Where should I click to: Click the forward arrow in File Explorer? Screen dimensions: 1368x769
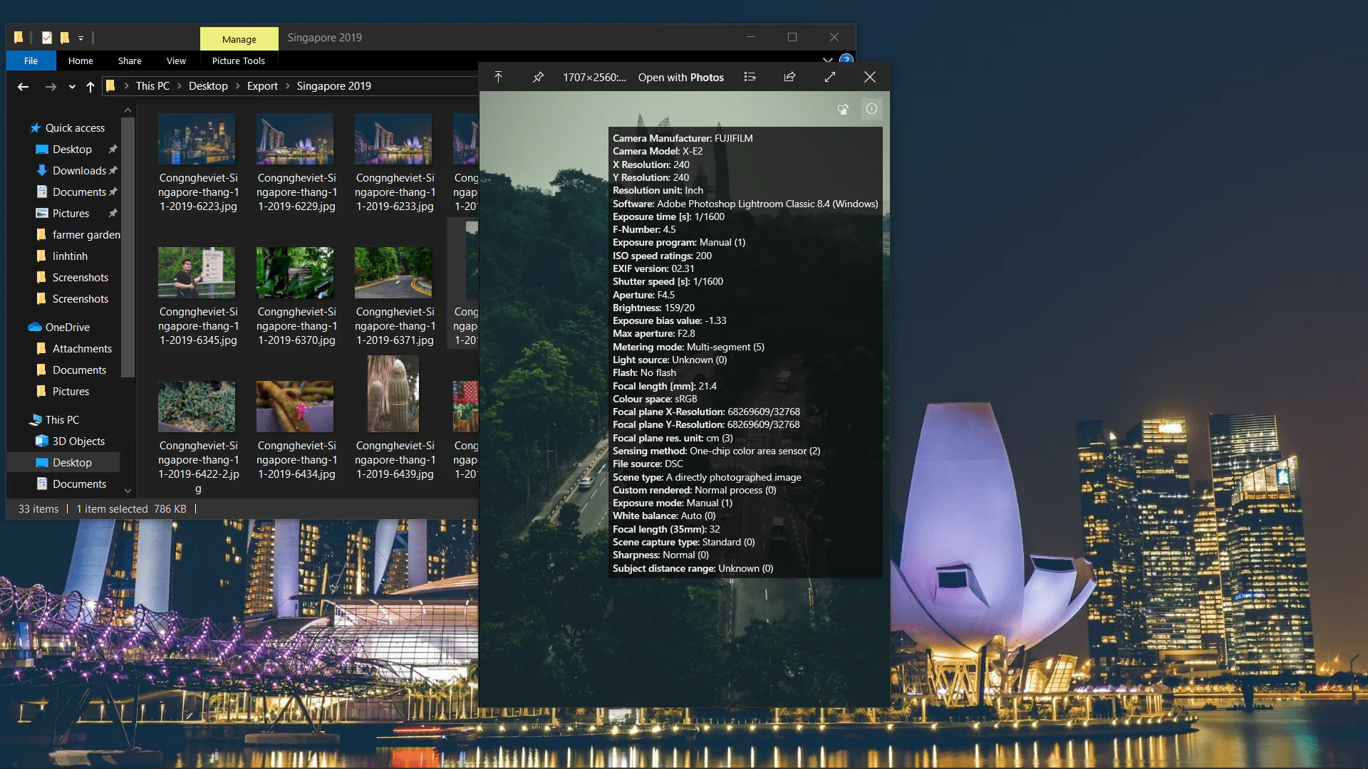(51, 86)
